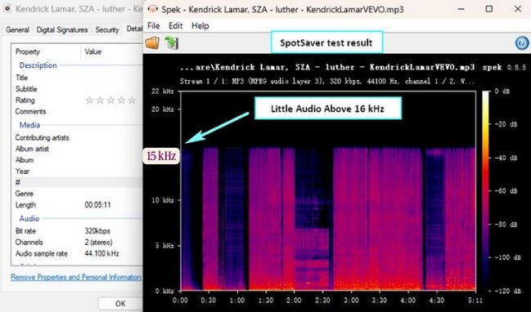Click the Length value 00:05:11
The image size is (531, 312).
97,205
